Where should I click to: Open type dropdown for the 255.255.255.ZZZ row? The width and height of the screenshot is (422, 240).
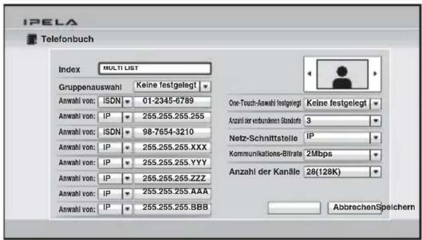click(115, 178)
